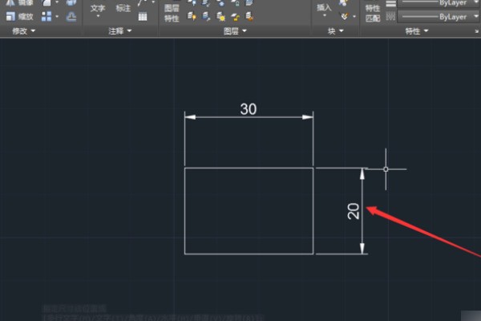Open 图层特性 (Layer Properties) manager

[172, 12]
